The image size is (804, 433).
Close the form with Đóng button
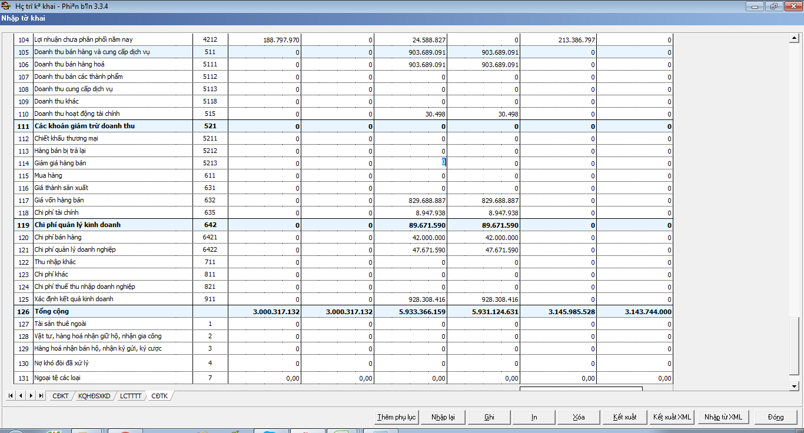coord(775,417)
